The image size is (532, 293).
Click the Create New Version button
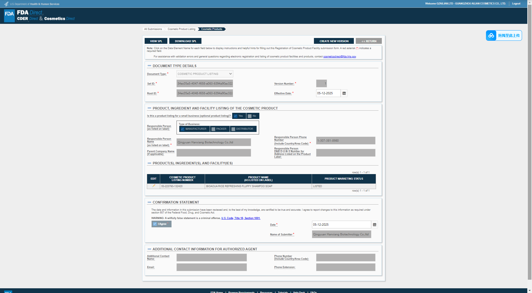point(334,41)
